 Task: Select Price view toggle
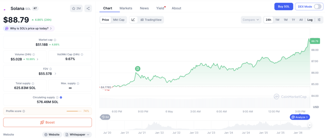pyautogui.click(x=105, y=20)
